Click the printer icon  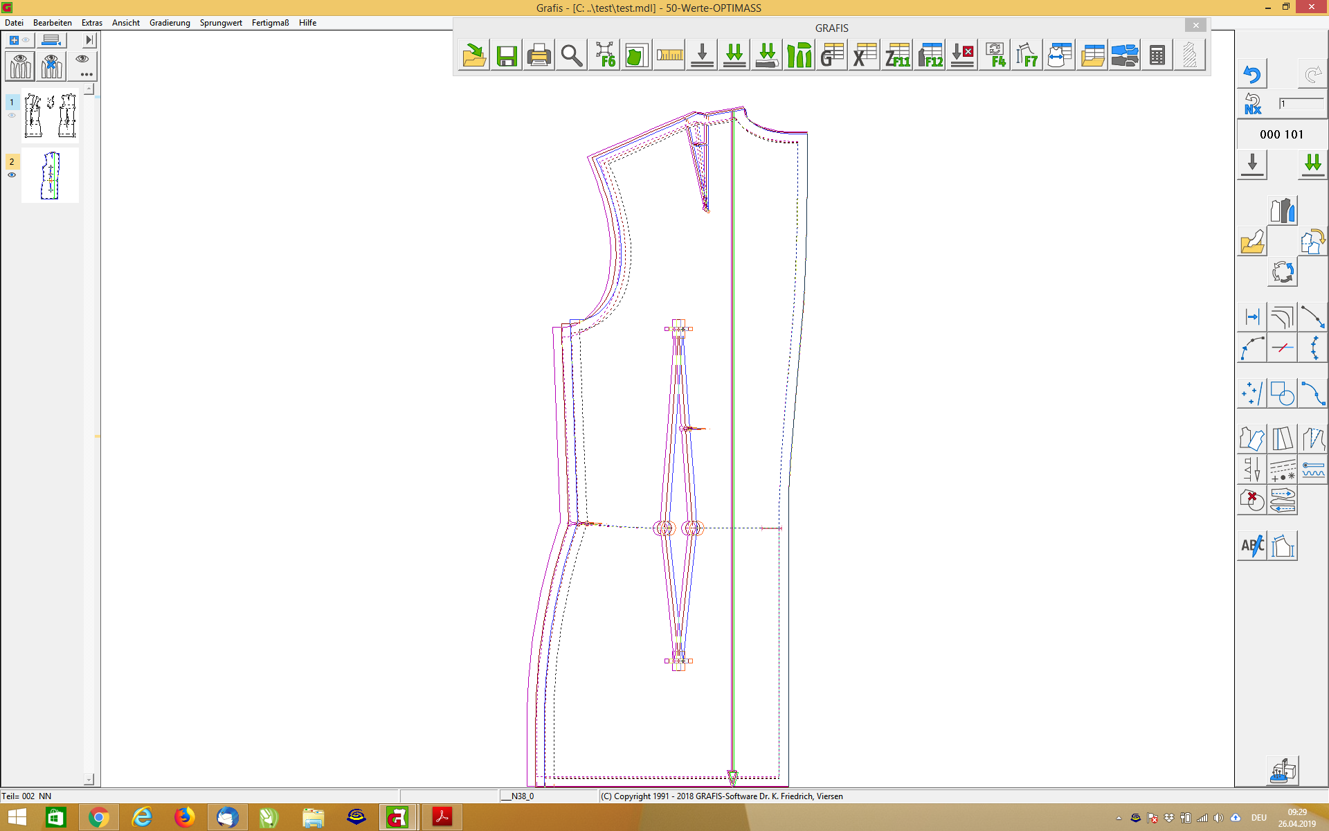pyautogui.click(x=539, y=55)
